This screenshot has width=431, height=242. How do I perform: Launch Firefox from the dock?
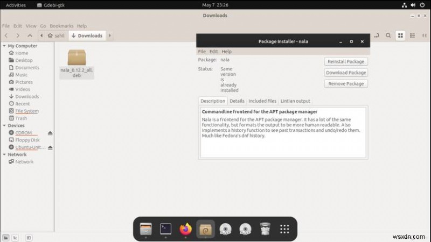pyautogui.click(x=185, y=229)
